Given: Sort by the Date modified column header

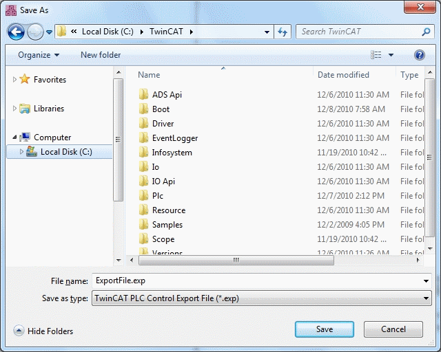Looking at the screenshot, I should point(343,75).
